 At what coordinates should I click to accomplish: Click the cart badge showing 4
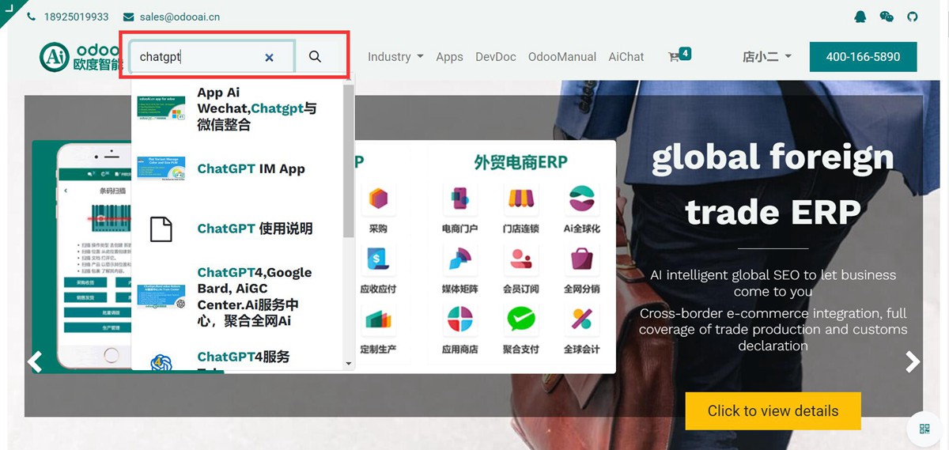(685, 53)
